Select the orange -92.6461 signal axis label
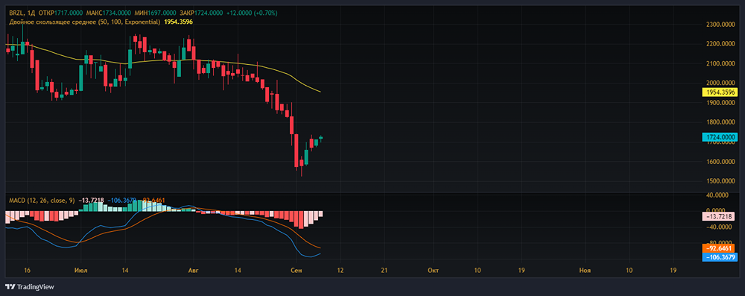Screen dimensions: 745x296 (x=718, y=248)
